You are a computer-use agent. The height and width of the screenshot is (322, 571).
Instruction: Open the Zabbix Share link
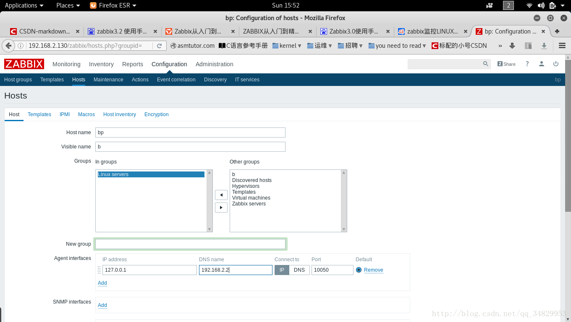pos(506,64)
